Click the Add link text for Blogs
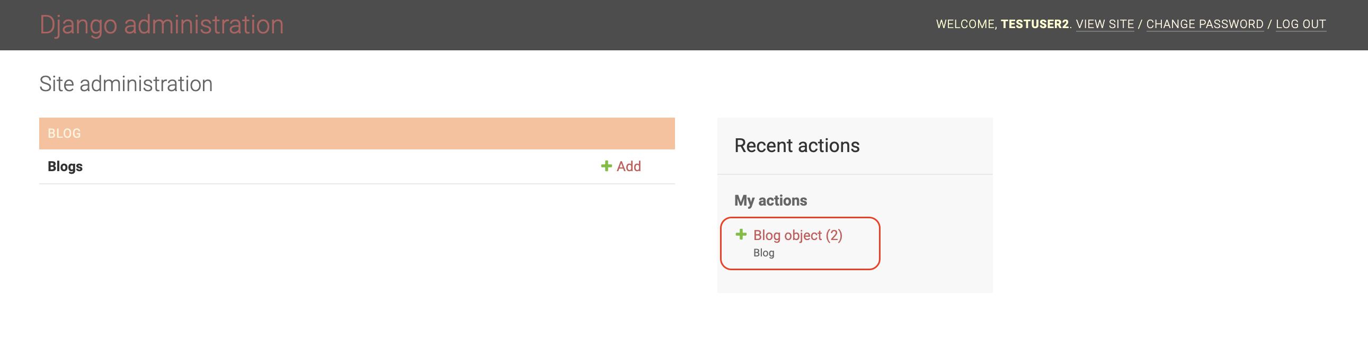Viewport: 1368px width, 355px height. click(x=629, y=166)
